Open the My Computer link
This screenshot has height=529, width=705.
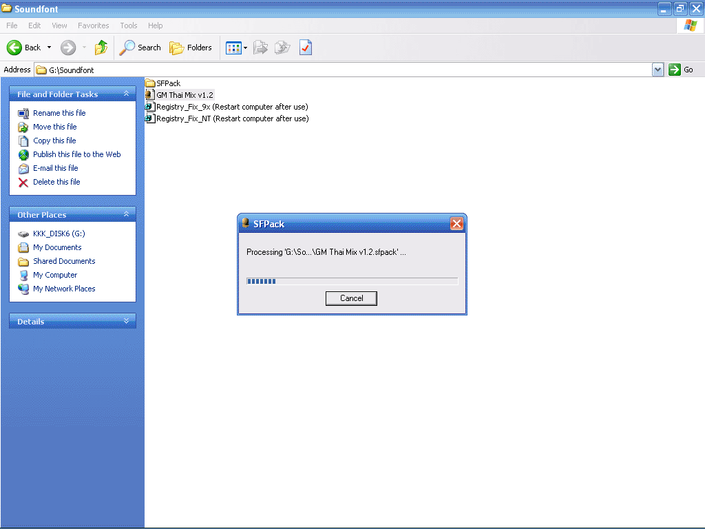(55, 275)
